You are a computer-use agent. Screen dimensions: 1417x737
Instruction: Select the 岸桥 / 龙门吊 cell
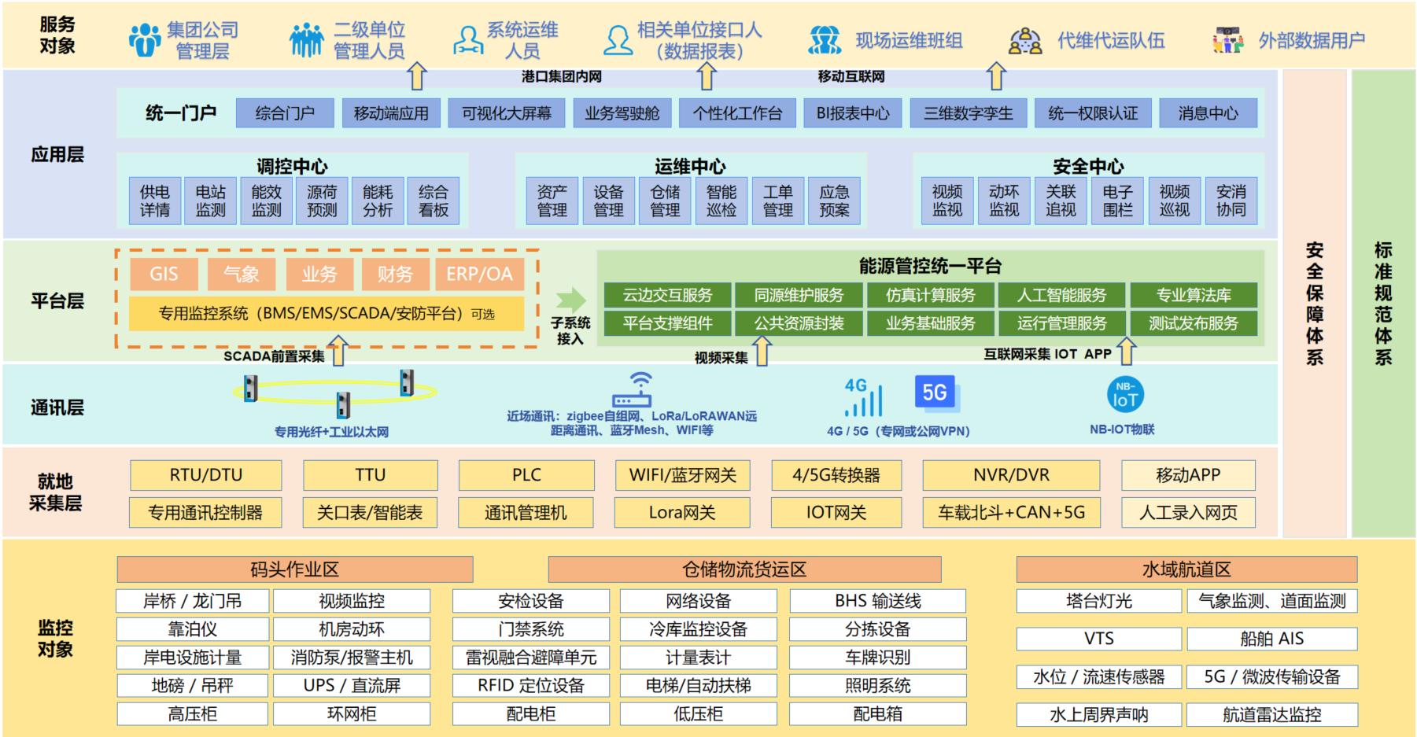(193, 601)
